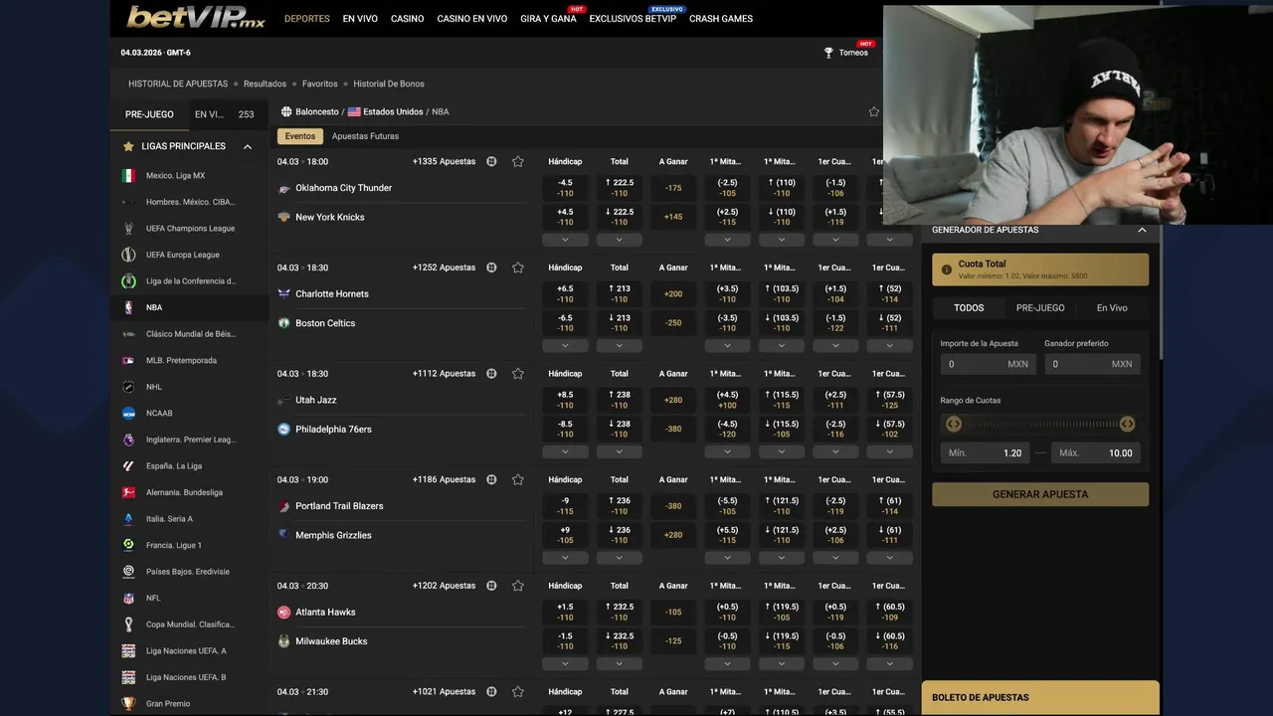The height and width of the screenshot is (716, 1273).
Task: Star the Charlotte Hornets match
Action: click(518, 268)
